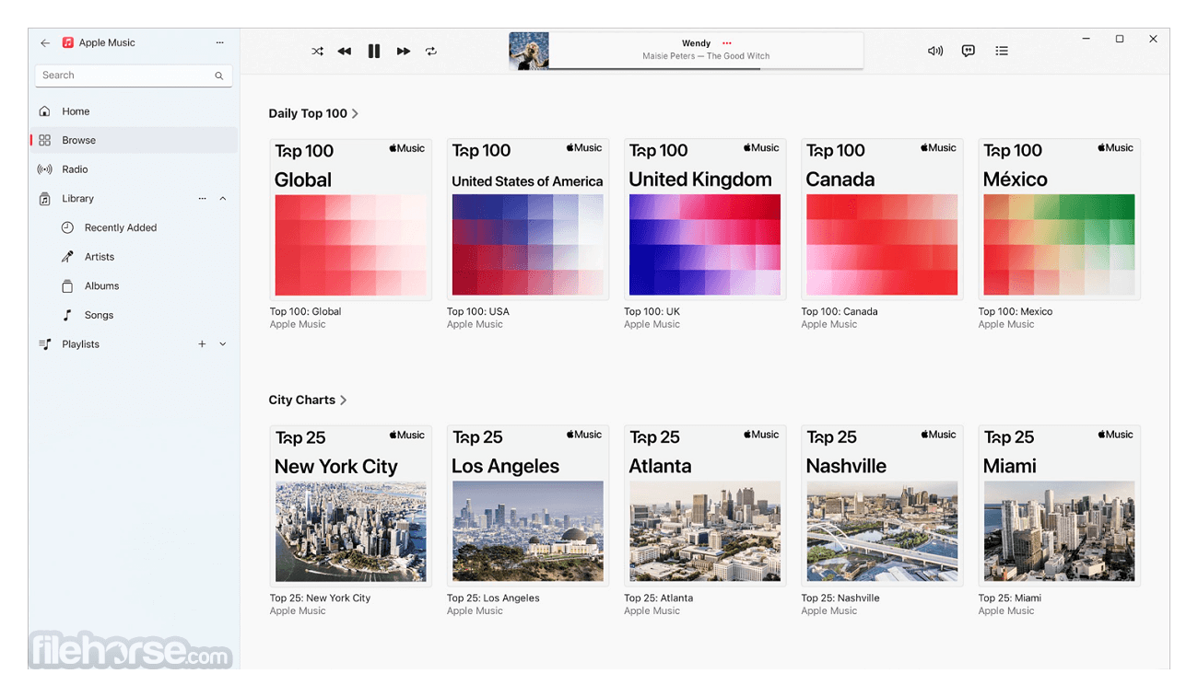Click the 'Top 100: UK' title text

point(652,312)
